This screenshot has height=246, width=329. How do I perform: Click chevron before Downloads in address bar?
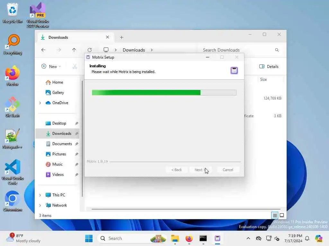(116, 50)
